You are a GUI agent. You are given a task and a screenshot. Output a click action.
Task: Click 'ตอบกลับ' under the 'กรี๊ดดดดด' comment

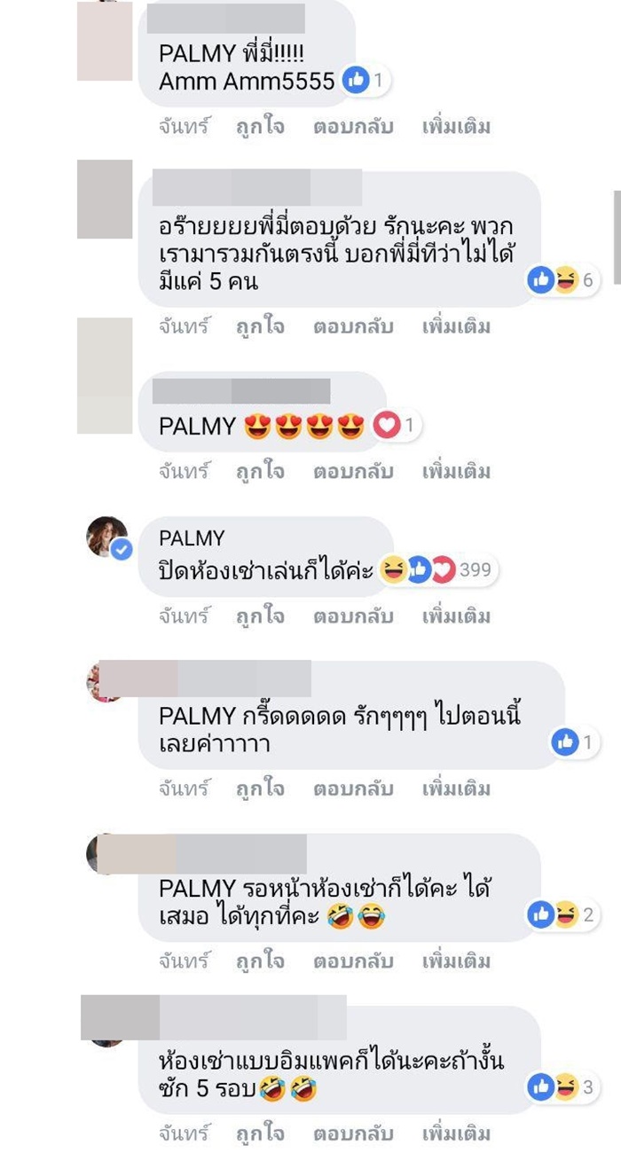(353, 788)
